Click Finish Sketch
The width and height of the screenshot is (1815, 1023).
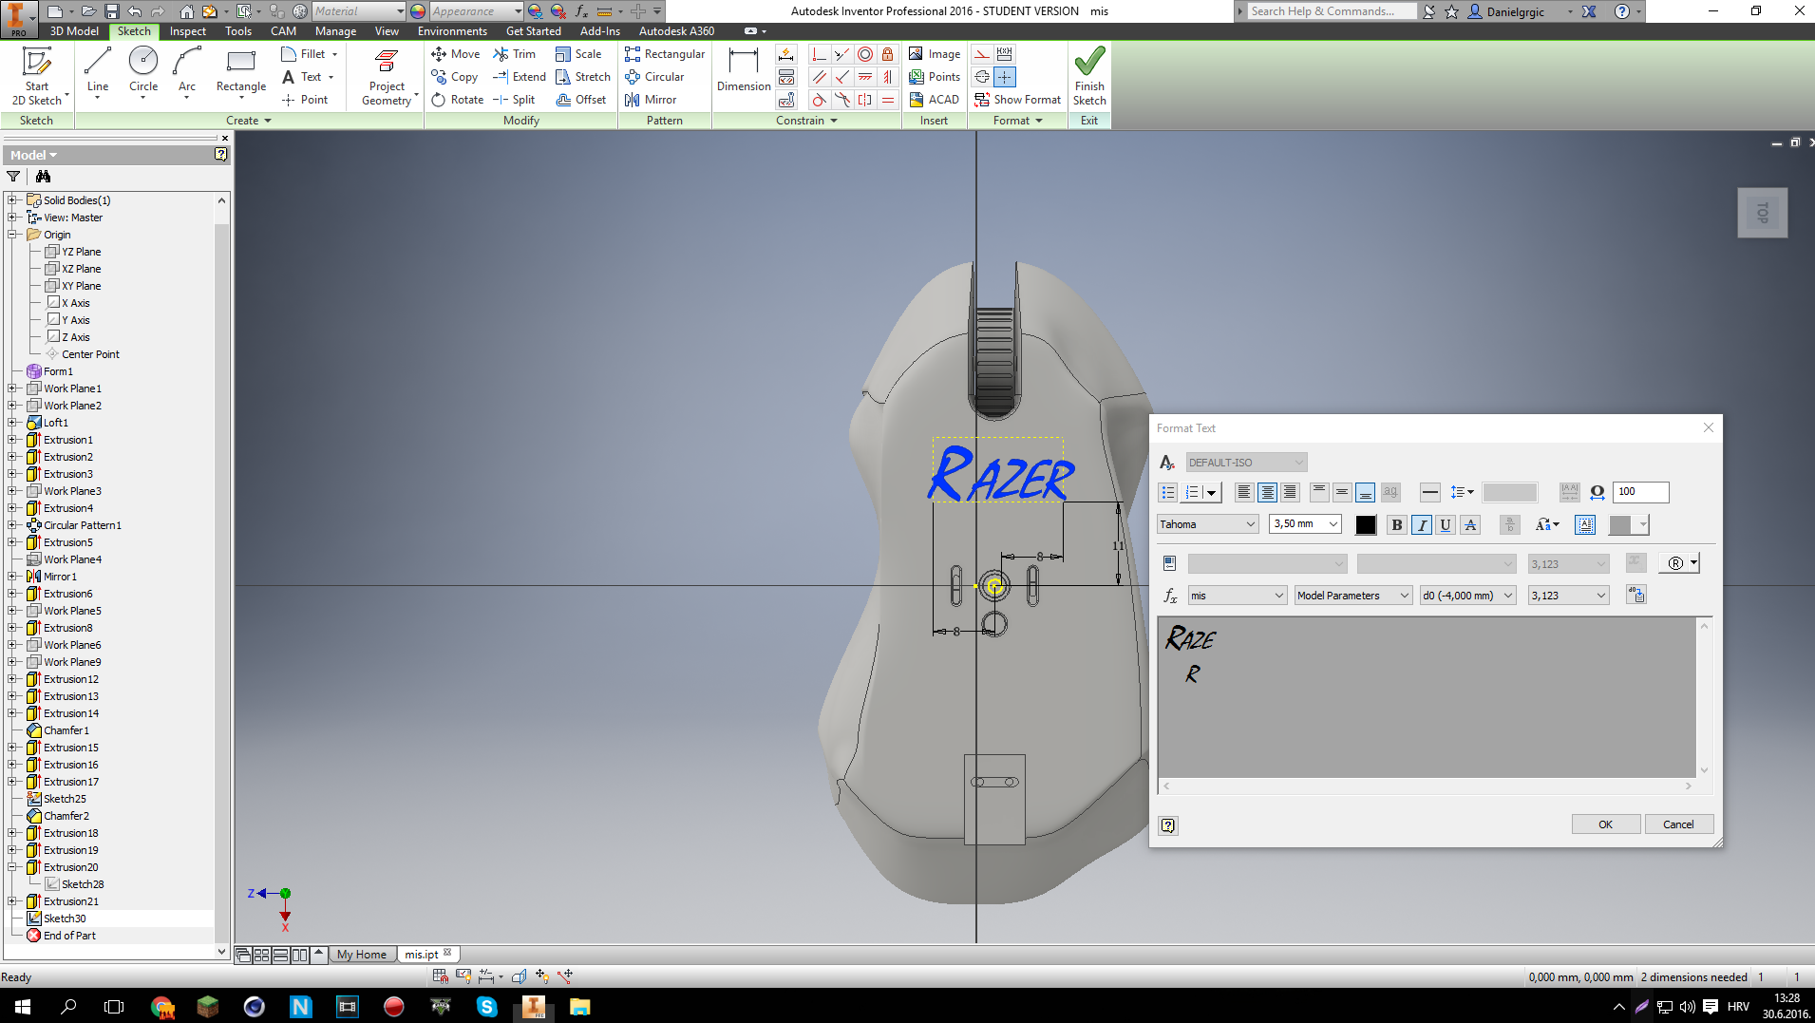[1089, 76]
